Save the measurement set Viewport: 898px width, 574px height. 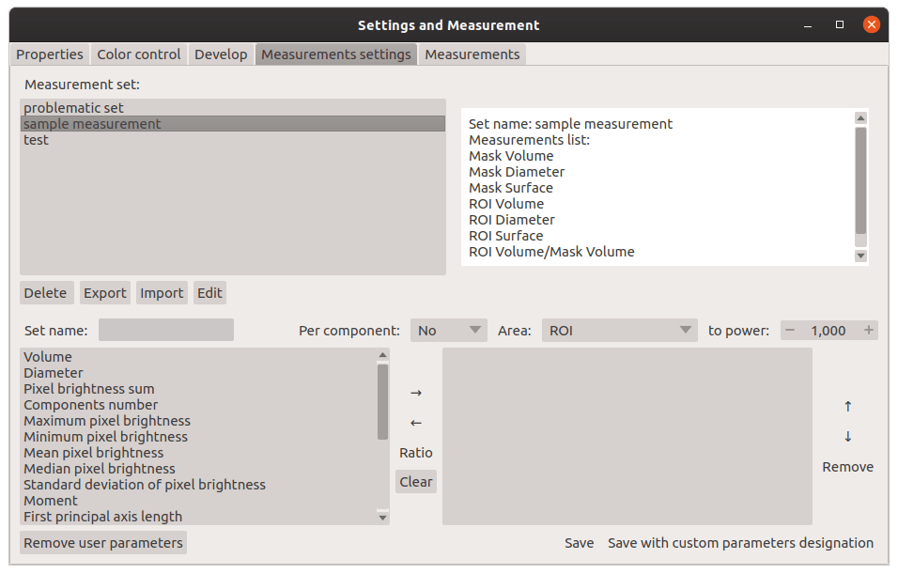coord(579,542)
